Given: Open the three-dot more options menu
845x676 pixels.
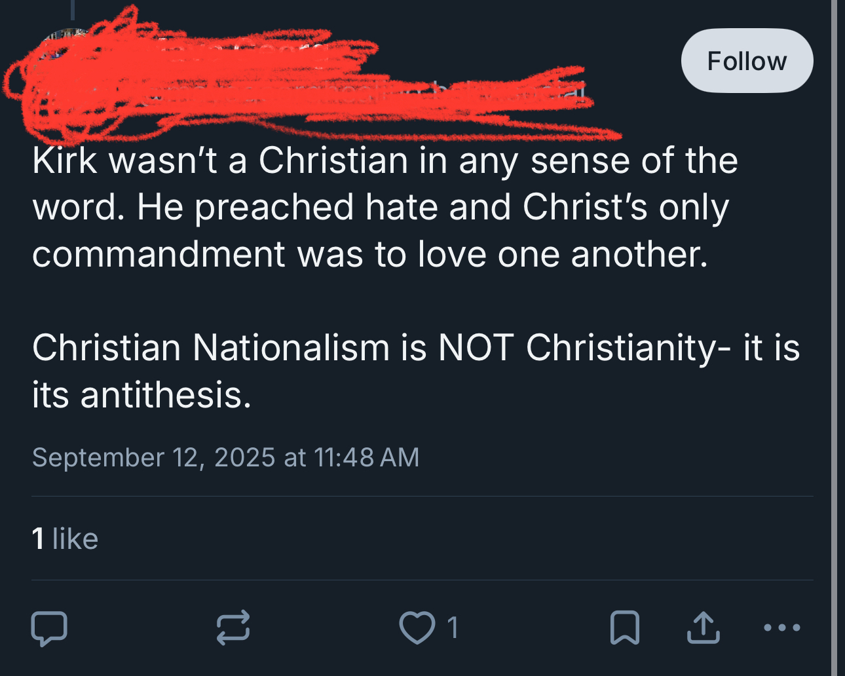Looking at the screenshot, I should tap(782, 628).
